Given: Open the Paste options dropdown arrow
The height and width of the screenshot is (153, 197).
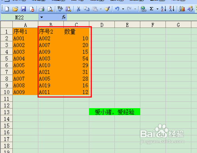Looking at the screenshot, I should tap(101, 9).
